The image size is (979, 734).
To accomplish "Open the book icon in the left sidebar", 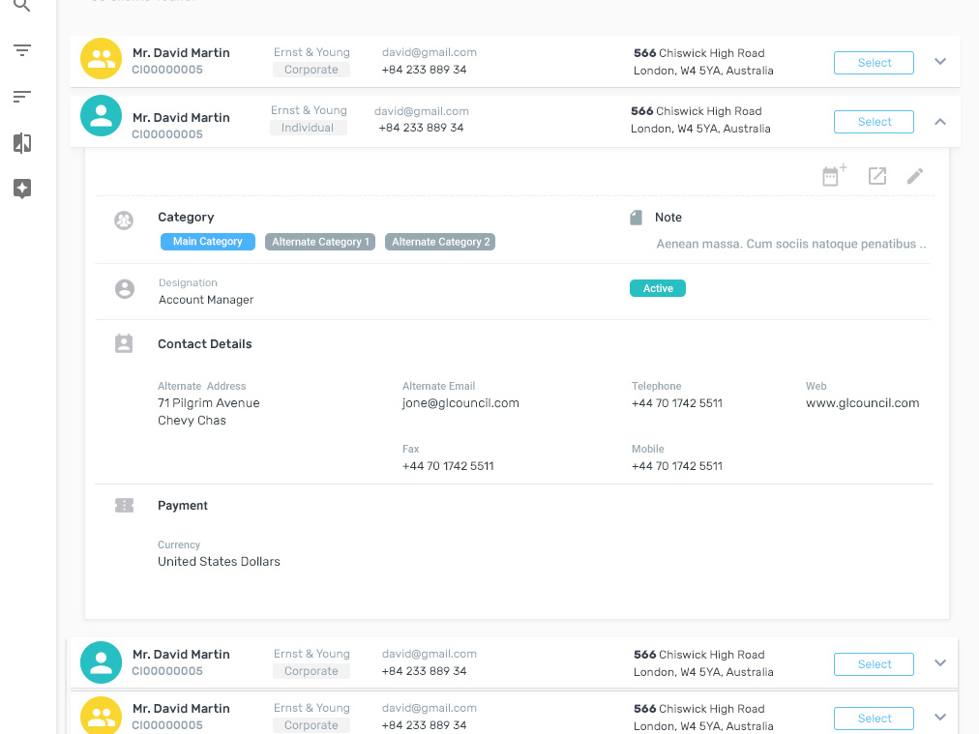I will (22, 142).
